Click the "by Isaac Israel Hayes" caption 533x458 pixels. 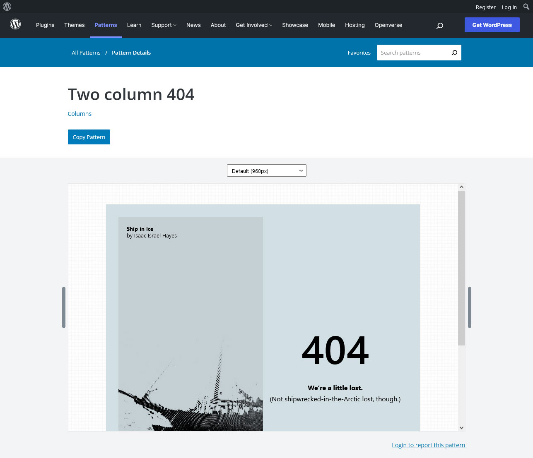coord(152,236)
